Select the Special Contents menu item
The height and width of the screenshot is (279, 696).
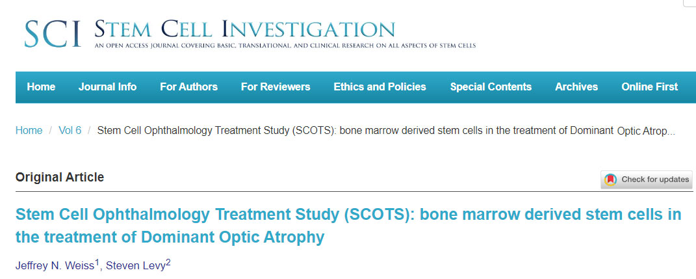pyautogui.click(x=491, y=86)
